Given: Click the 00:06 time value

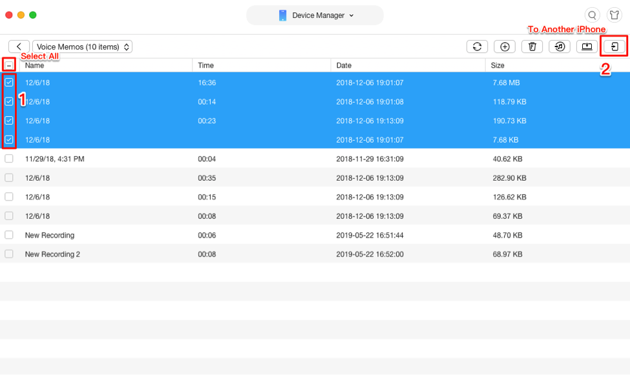Looking at the screenshot, I should [207, 236].
